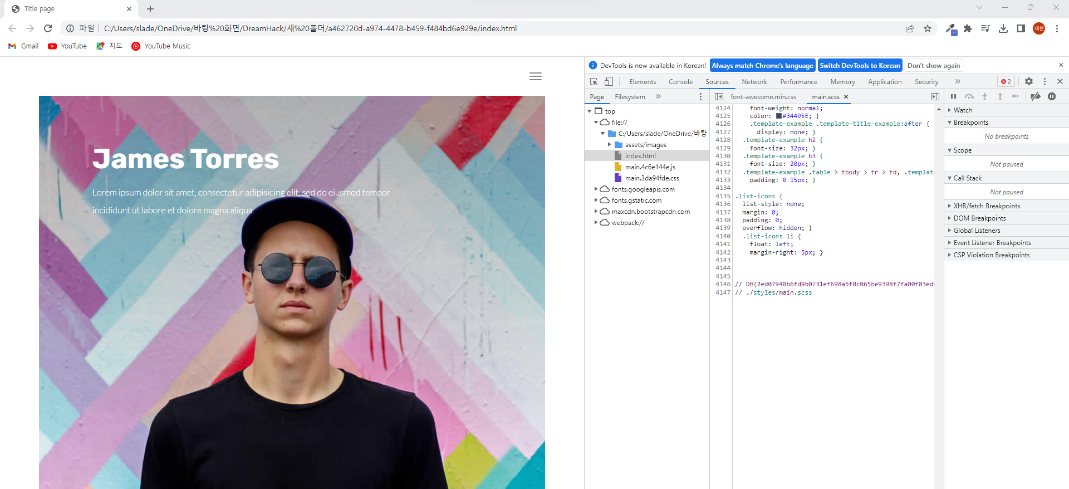The image size is (1069, 489).
Task: Reload the page
Action: 48,28
